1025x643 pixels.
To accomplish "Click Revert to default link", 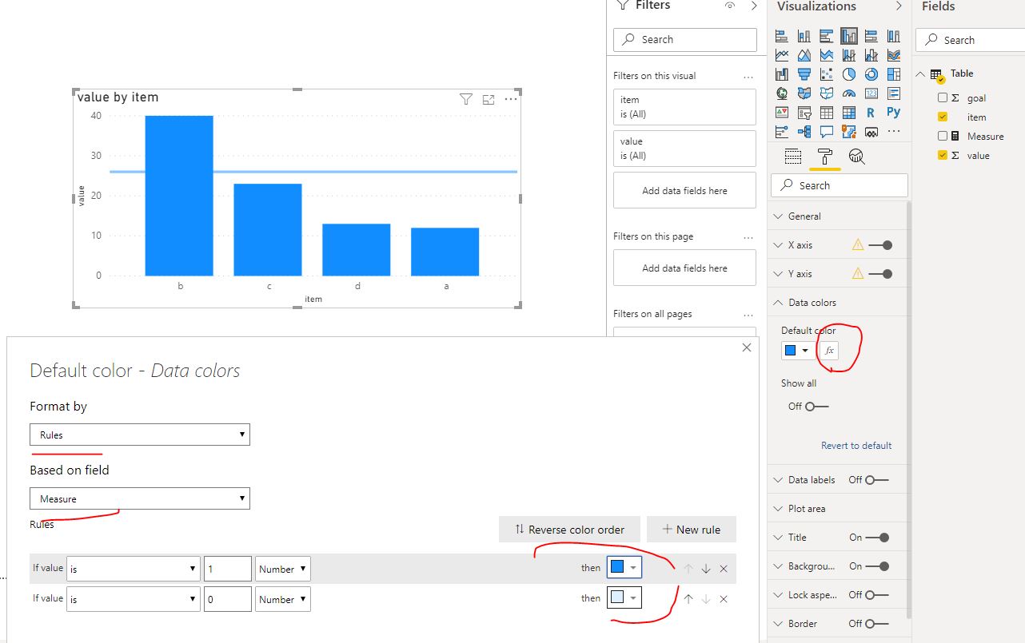I will [856, 446].
